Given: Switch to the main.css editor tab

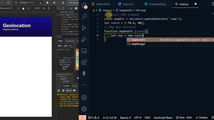Looking at the screenshot, I should [x=126, y=4].
